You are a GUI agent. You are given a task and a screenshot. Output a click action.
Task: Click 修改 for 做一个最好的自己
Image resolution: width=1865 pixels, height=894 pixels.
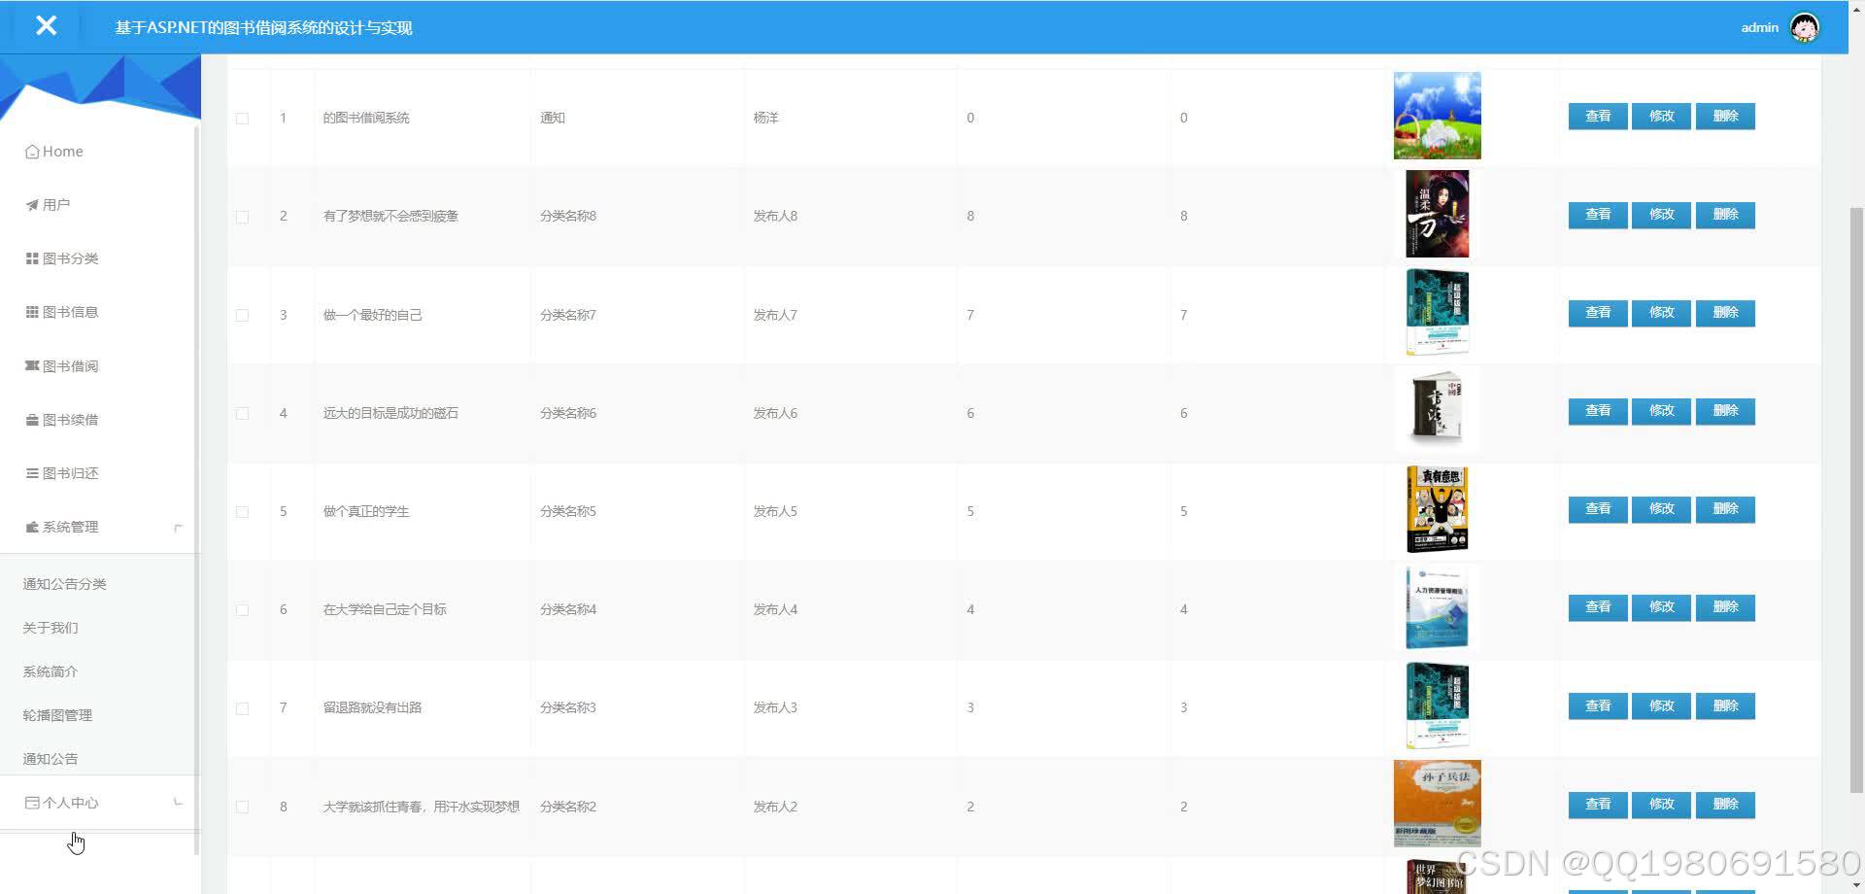[x=1661, y=313]
